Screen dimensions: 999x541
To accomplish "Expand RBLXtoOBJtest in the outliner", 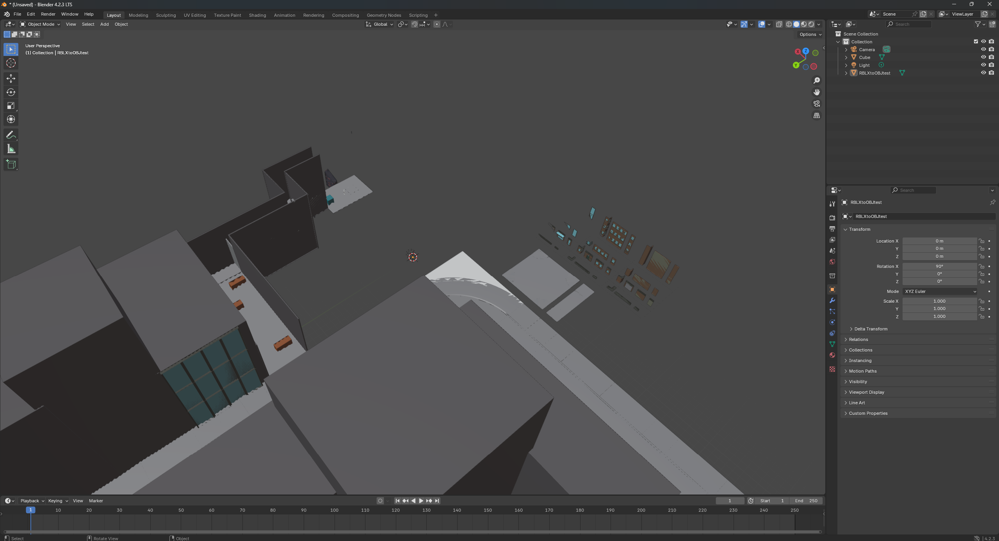I will point(846,73).
